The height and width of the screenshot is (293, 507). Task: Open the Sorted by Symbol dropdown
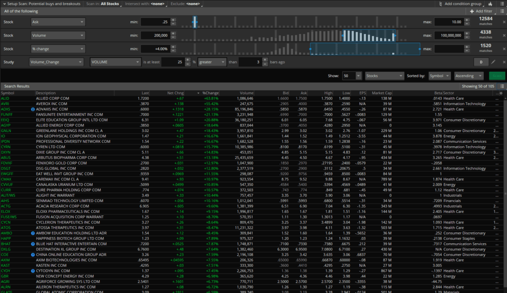[x=440, y=76]
